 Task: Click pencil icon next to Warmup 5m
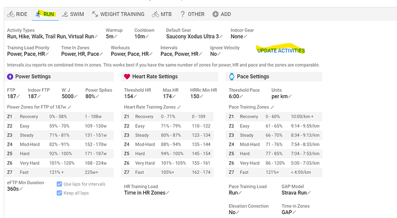[x=116, y=37]
